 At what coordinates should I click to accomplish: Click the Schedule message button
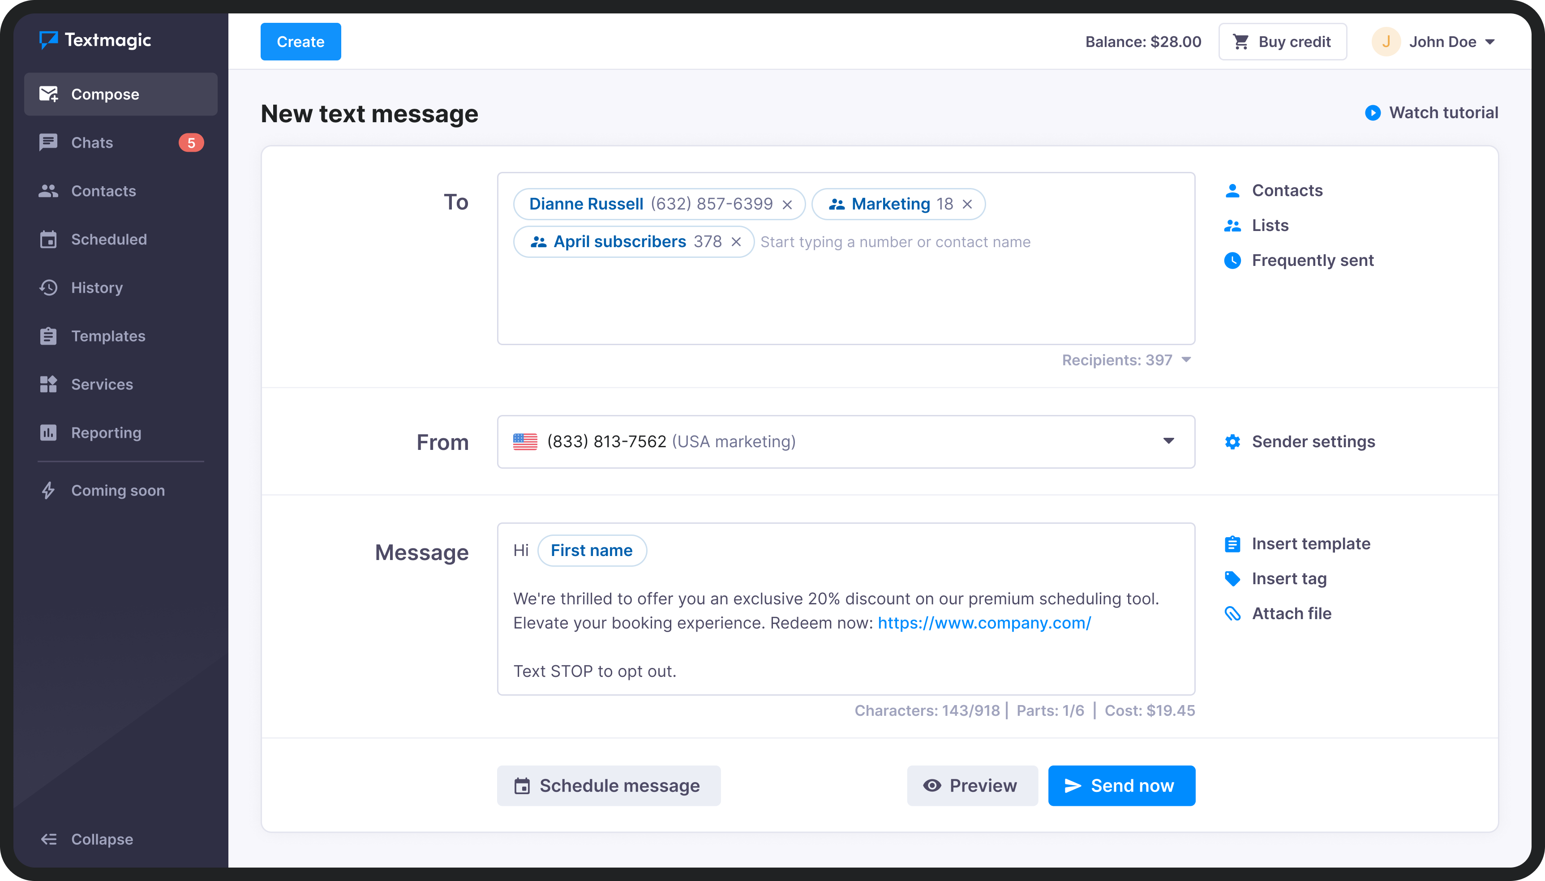609,785
